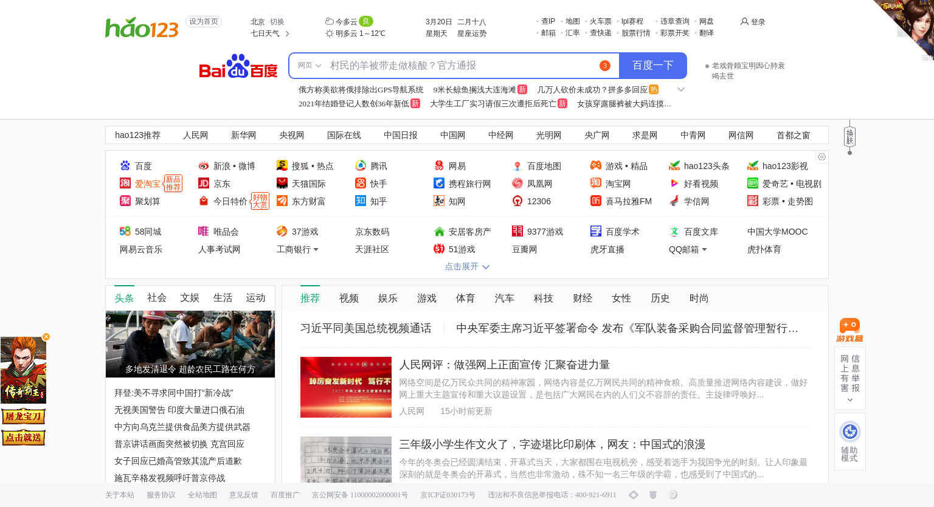Switch city with 切换
The height and width of the screenshot is (507, 934).
tap(277, 21)
